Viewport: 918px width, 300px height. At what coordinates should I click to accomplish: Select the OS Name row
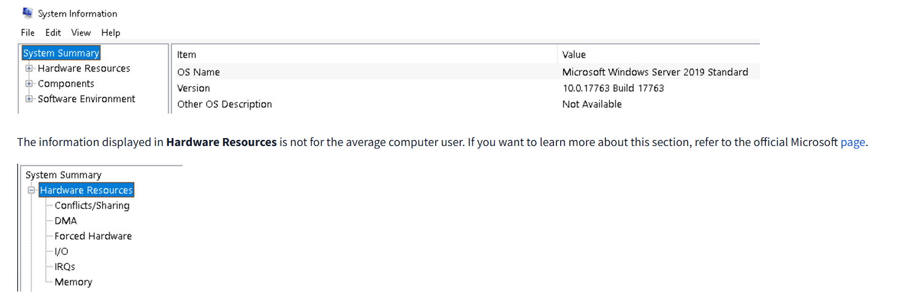pyautogui.click(x=199, y=72)
